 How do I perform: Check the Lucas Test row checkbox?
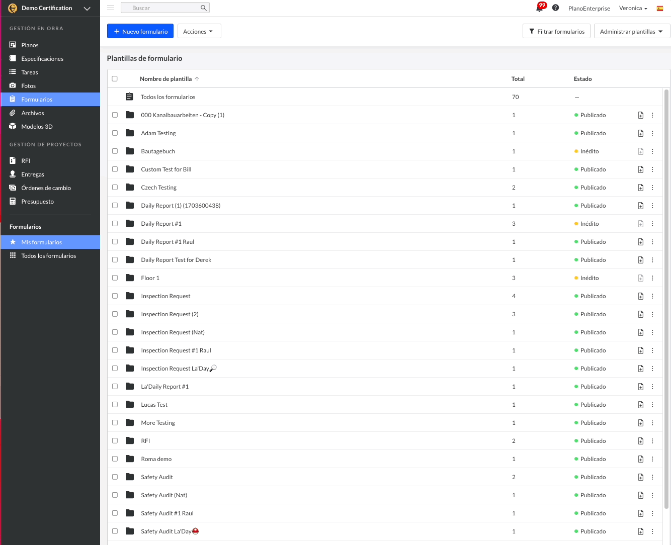click(115, 405)
